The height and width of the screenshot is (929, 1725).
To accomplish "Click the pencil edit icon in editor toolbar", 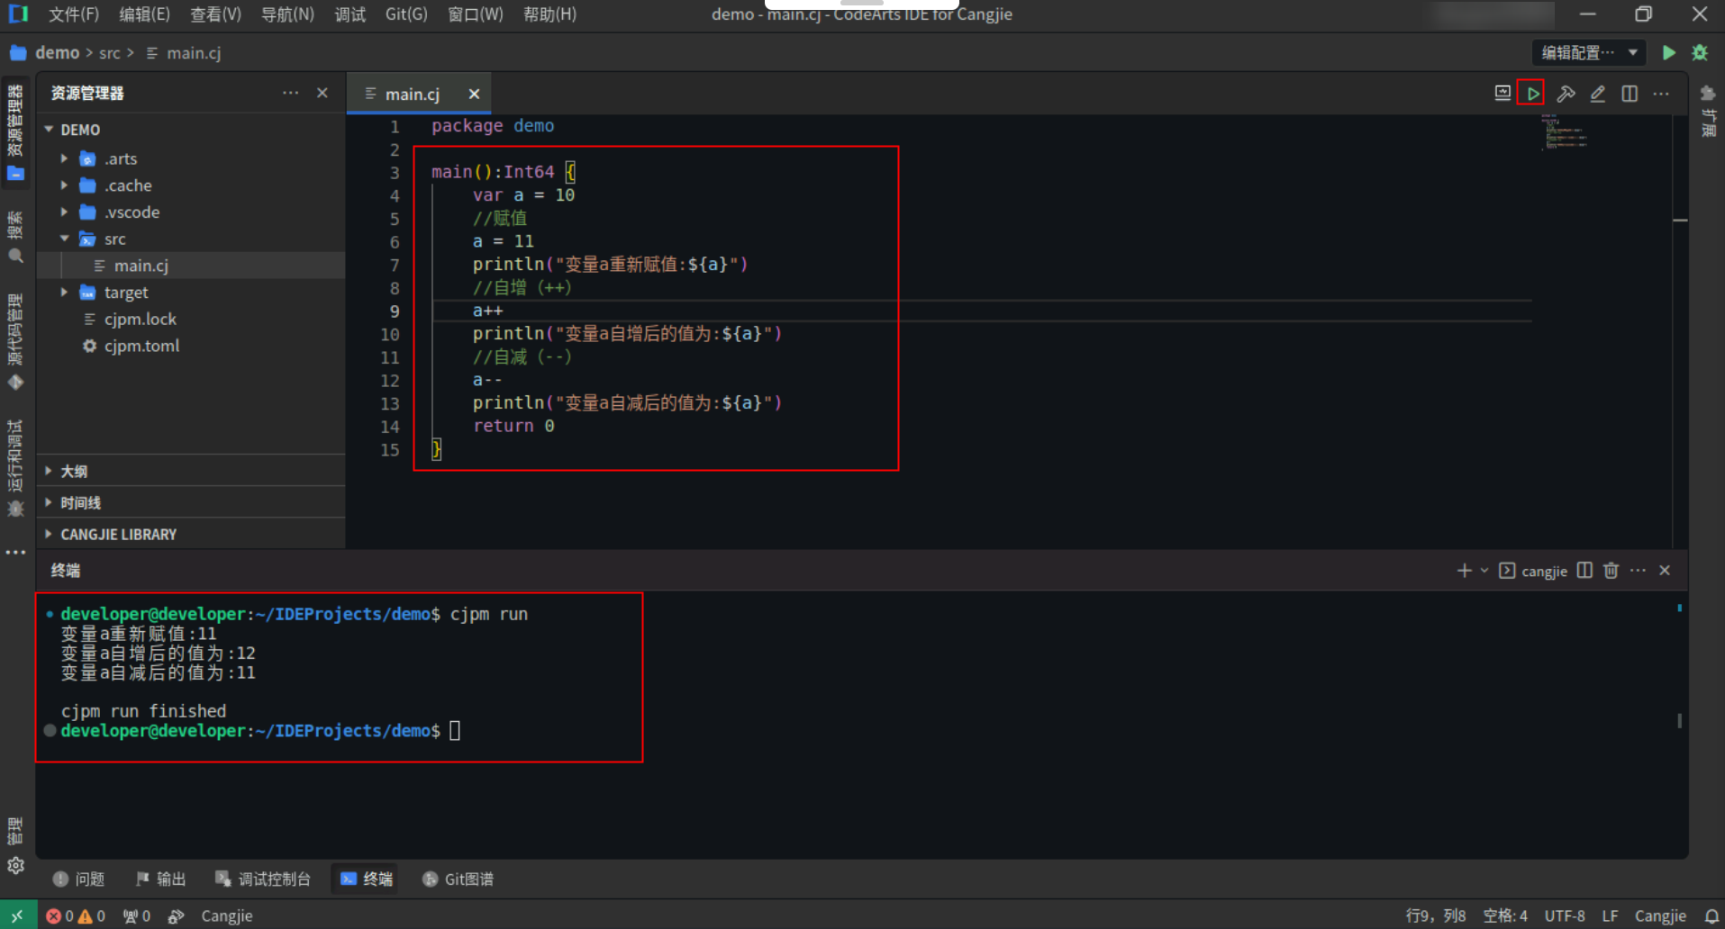I will pyautogui.click(x=1597, y=94).
